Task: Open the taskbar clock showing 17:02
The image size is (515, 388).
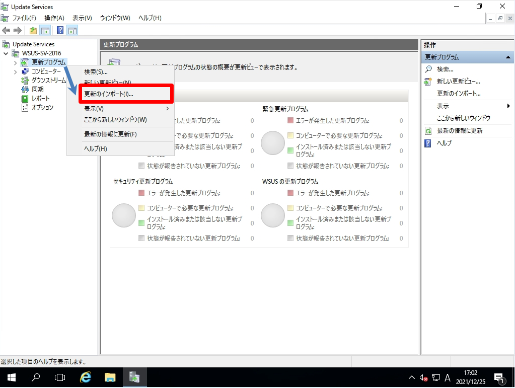Action: 470,377
